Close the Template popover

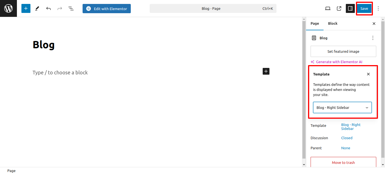368,74
